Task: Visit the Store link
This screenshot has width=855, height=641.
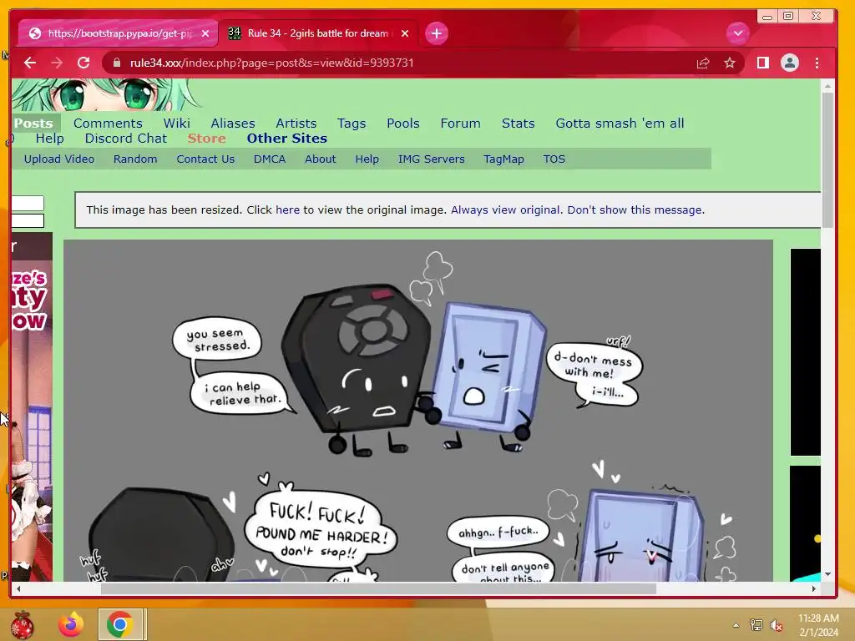Action: pos(207,139)
